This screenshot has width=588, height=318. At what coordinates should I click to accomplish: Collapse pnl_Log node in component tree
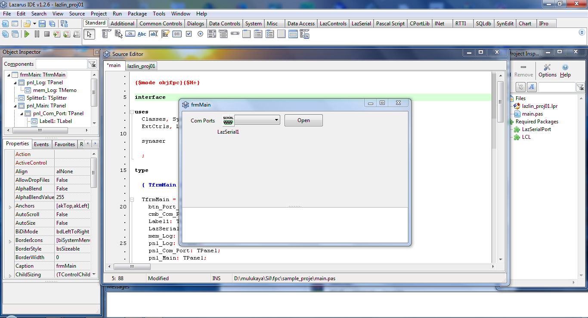pyautogui.click(x=15, y=83)
